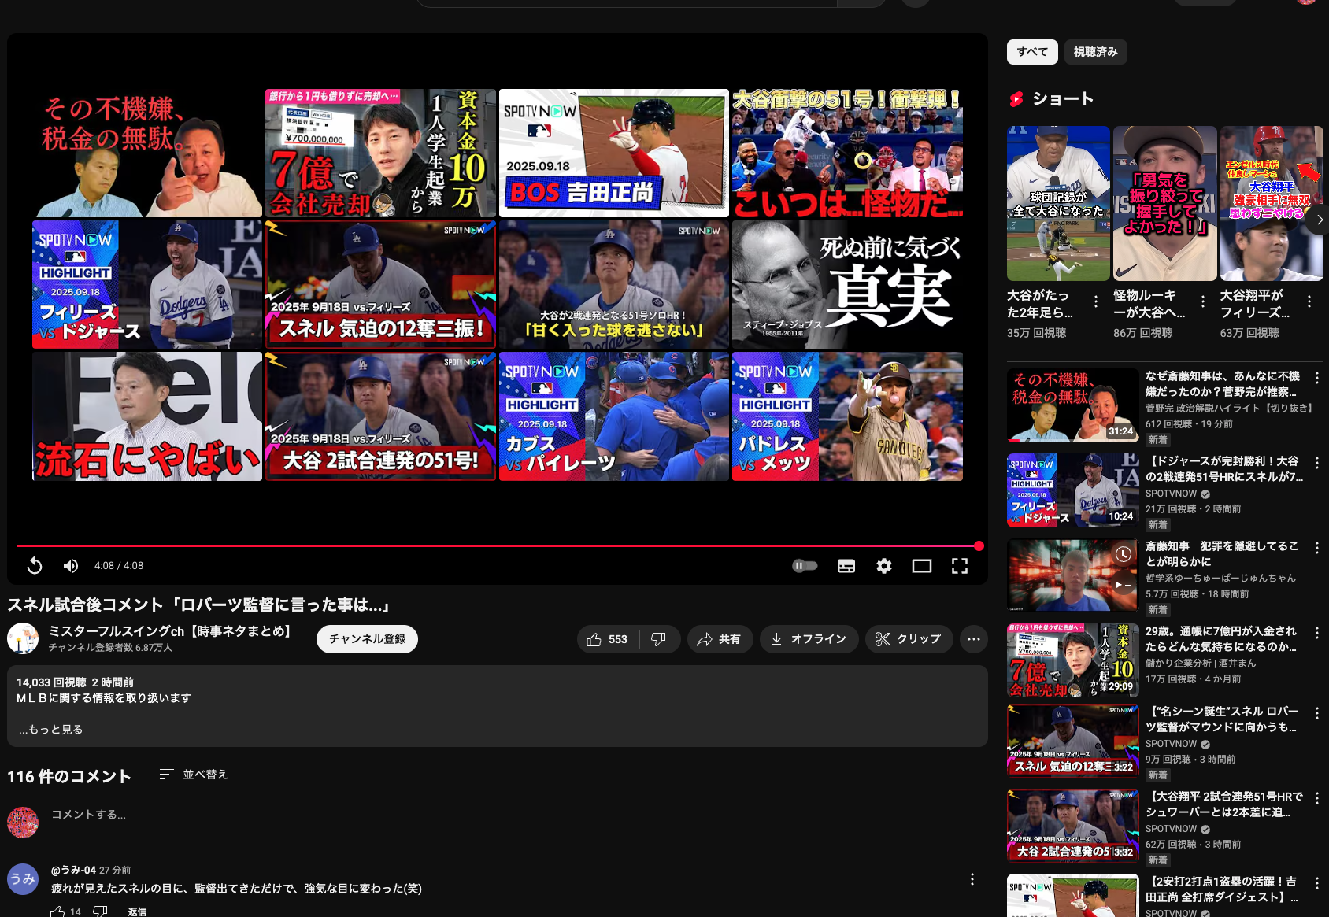This screenshot has height=917, width=1329.
Task: Select the 視聴済み filter chip
Action: pyautogui.click(x=1095, y=52)
